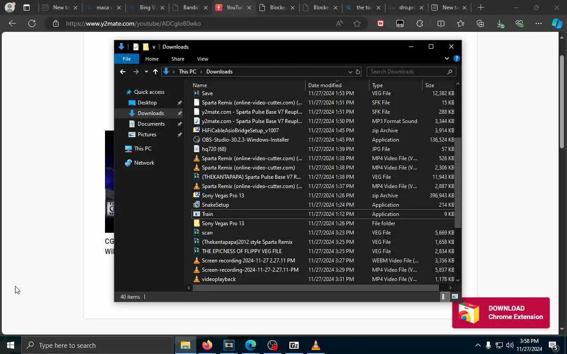The image size is (567, 354).
Task: Click the Explorer vertical scrollbar thumb
Action: (x=458, y=182)
